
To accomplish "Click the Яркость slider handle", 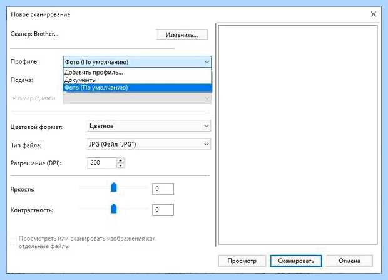I will [x=113, y=187].
